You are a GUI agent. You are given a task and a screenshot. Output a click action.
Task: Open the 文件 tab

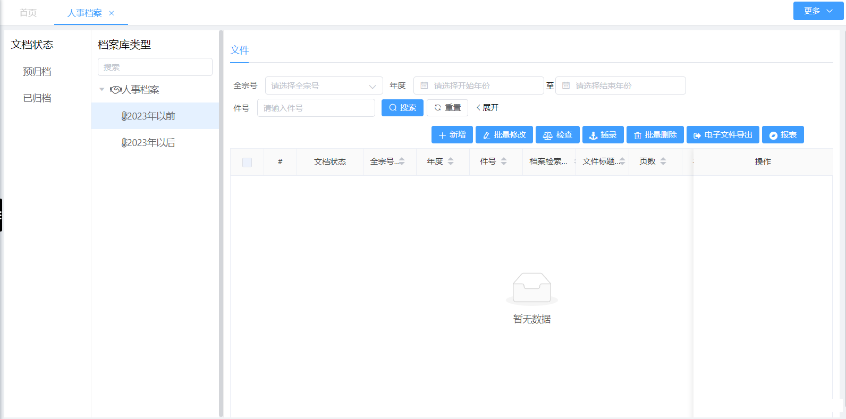point(239,50)
